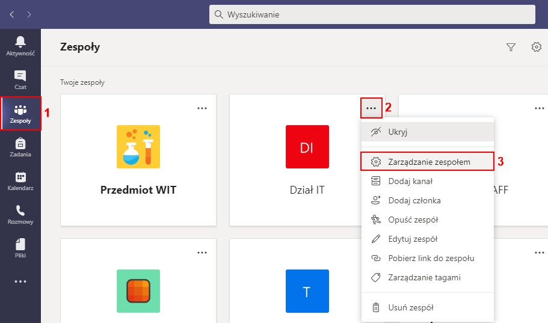This screenshot has width=548, height=323.
Task: Click the Twoje zespoły section label
Action: tap(82, 82)
